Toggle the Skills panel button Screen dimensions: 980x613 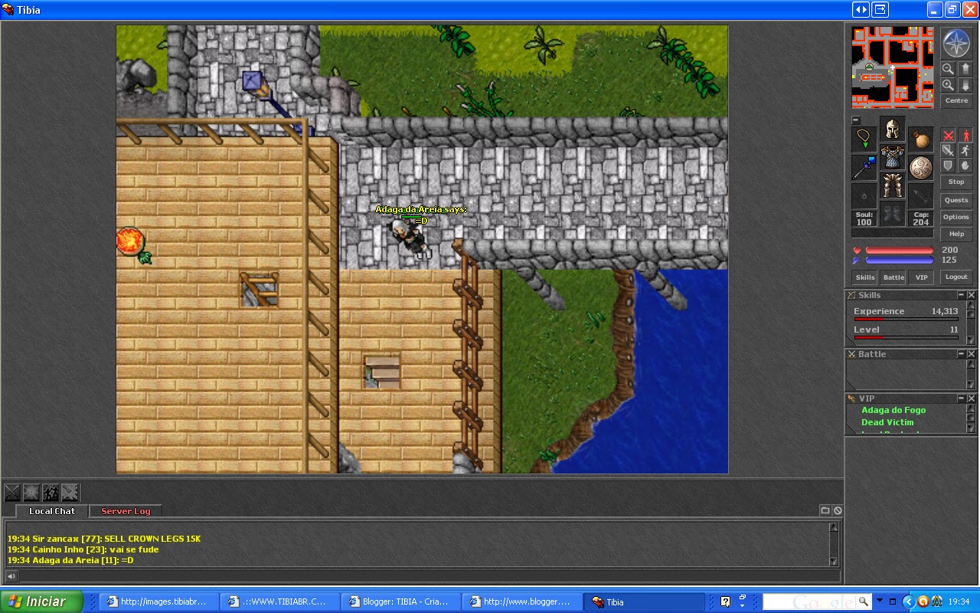coord(865,277)
